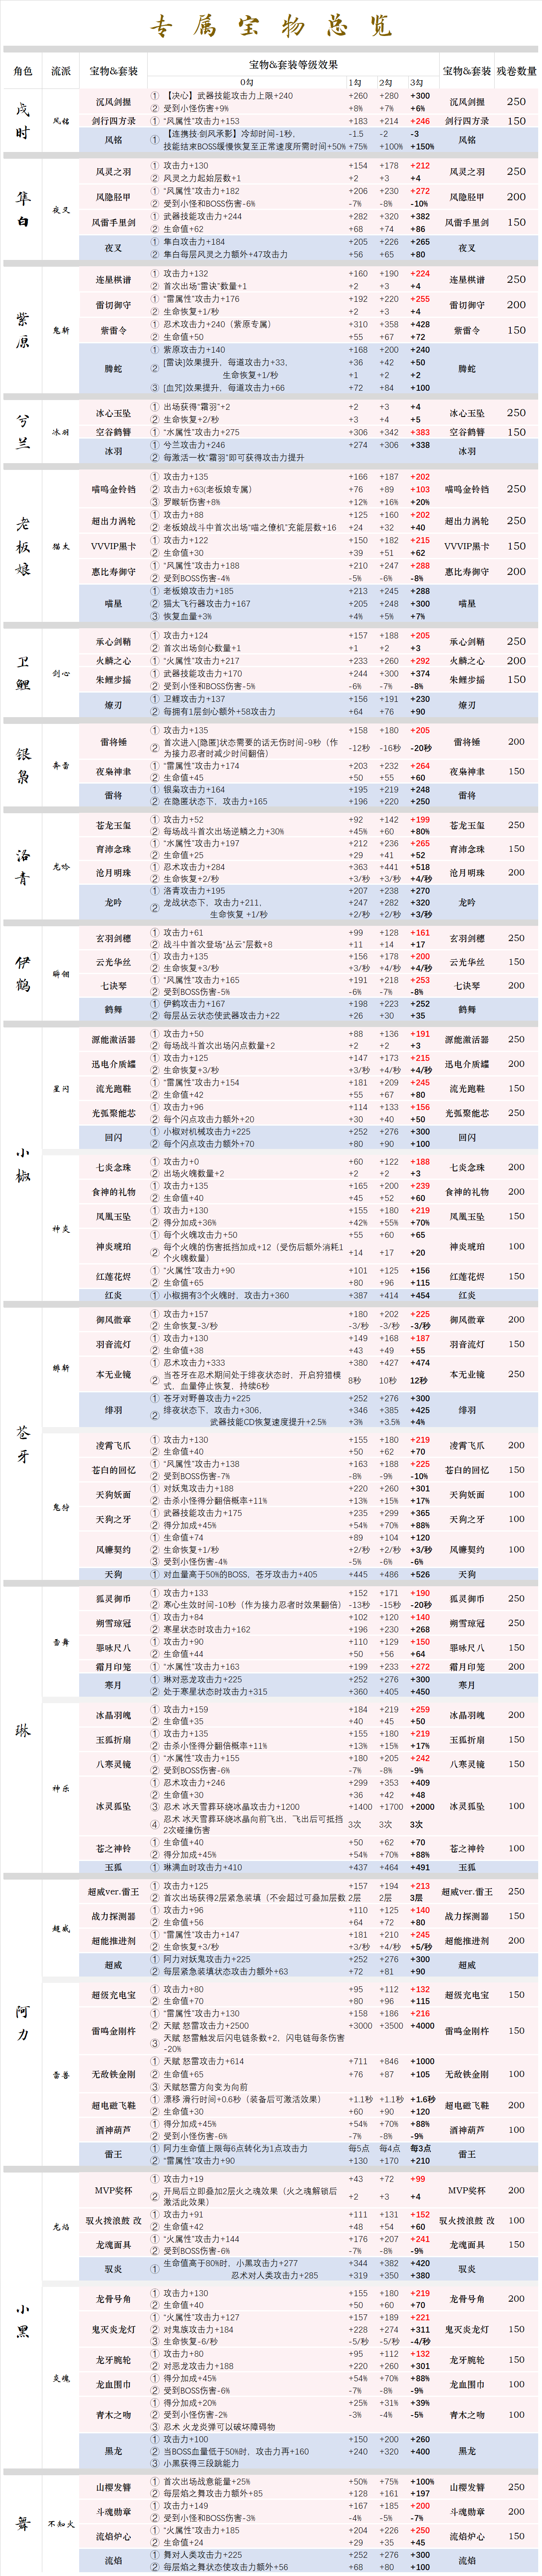Select 每激活一枚"霜羽"即可获得攻击力提升
The height and width of the screenshot is (2576, 542).
pyautogui.click(x=235, y=457)
